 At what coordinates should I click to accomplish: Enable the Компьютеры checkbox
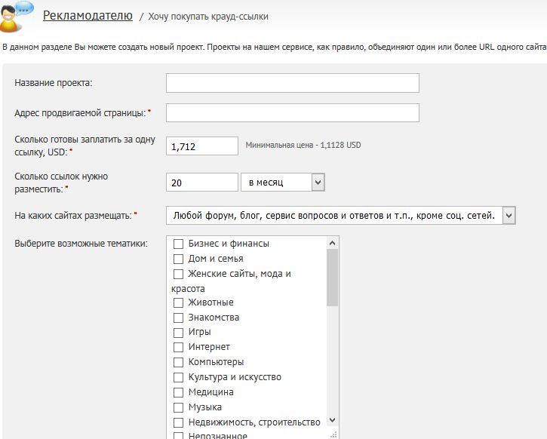(178, 362)
